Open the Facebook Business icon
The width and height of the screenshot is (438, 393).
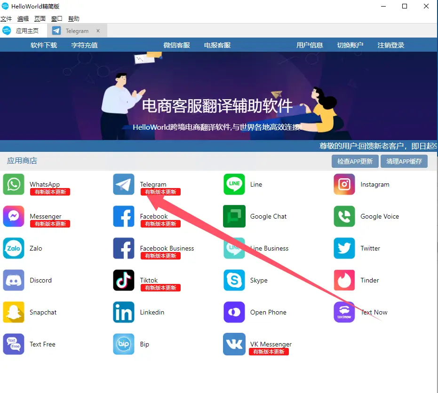click(x=124, y=248)
